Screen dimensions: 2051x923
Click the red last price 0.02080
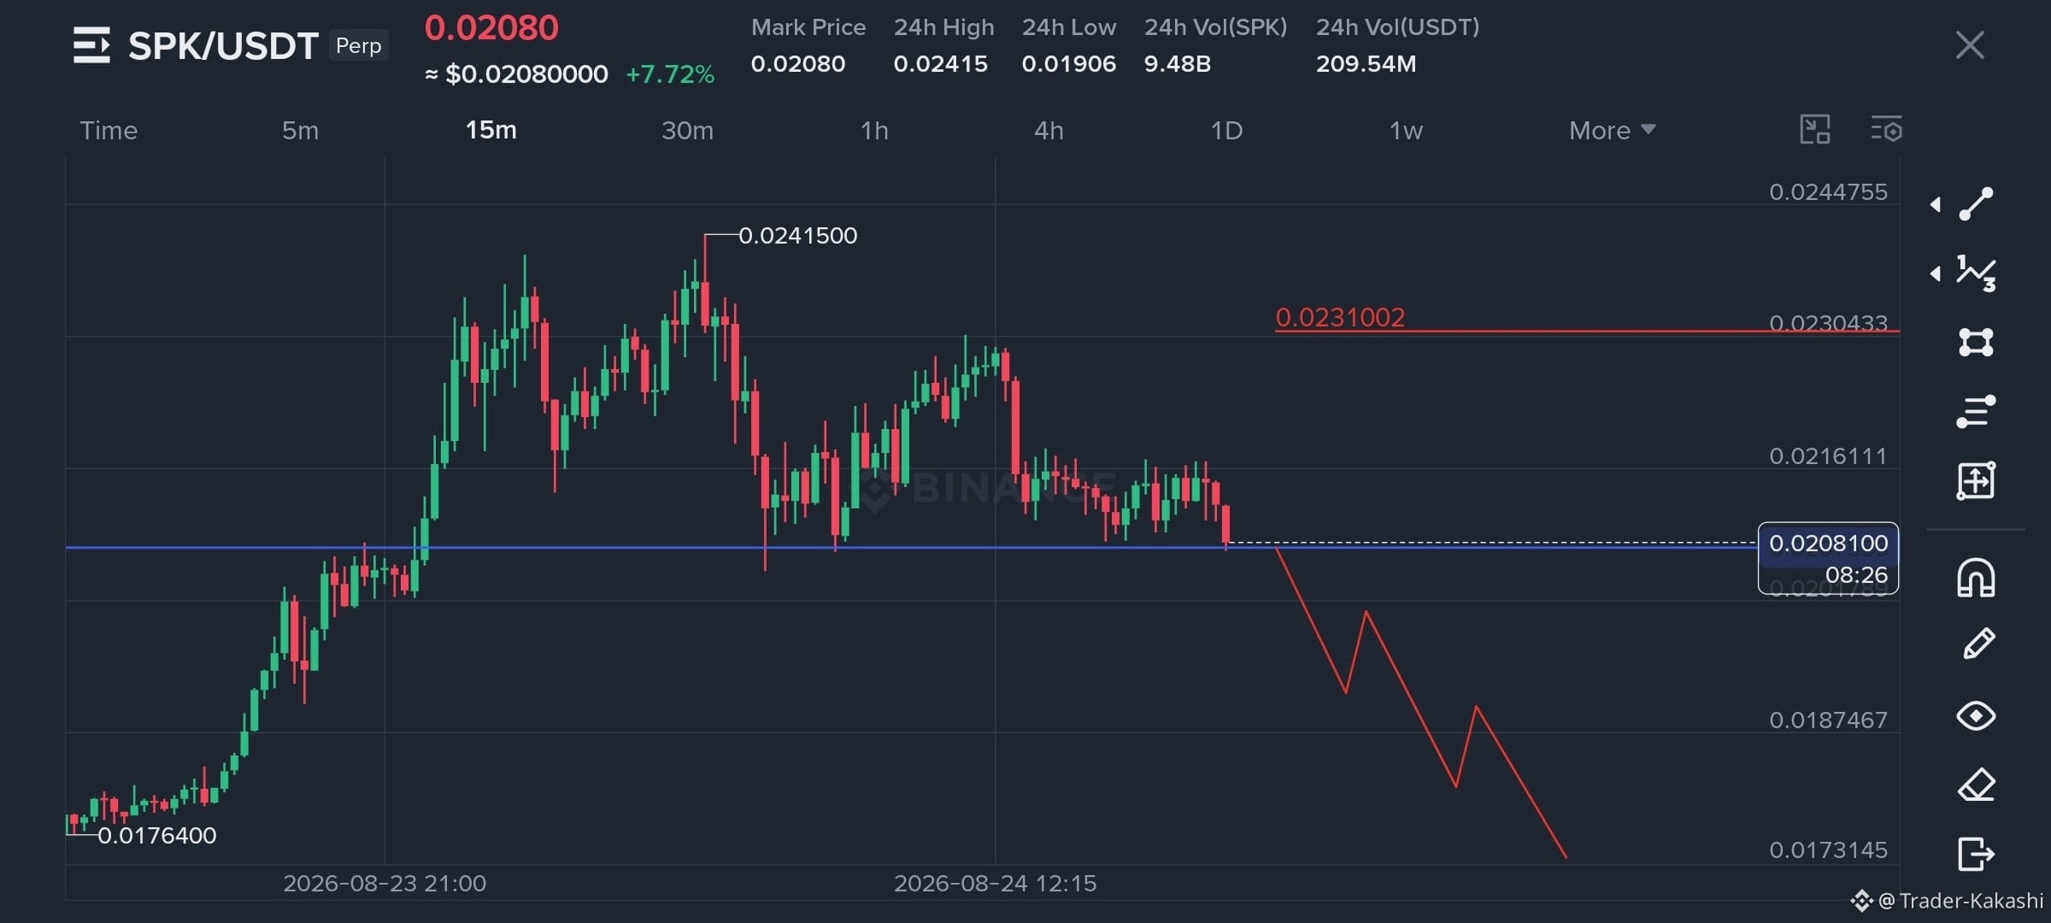(x=491, y=27)
